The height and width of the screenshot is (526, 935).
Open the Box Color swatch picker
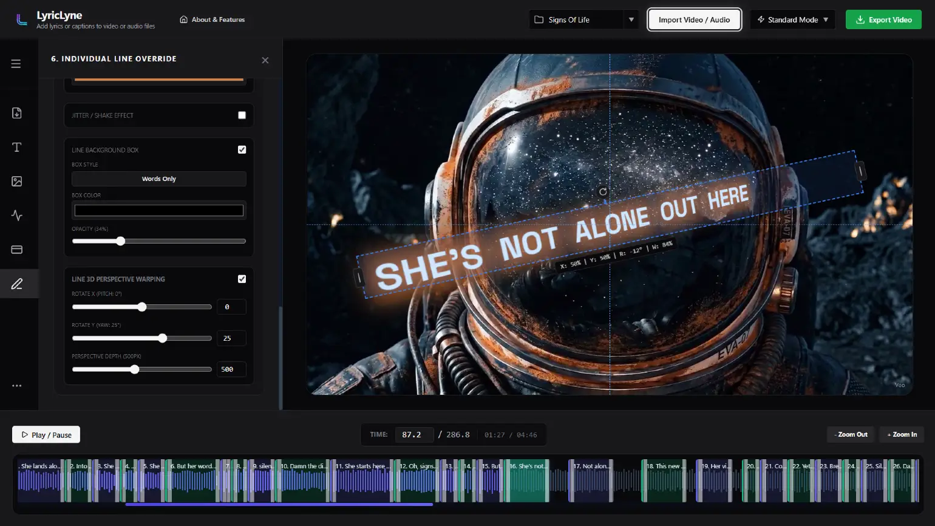click(159, 210)
